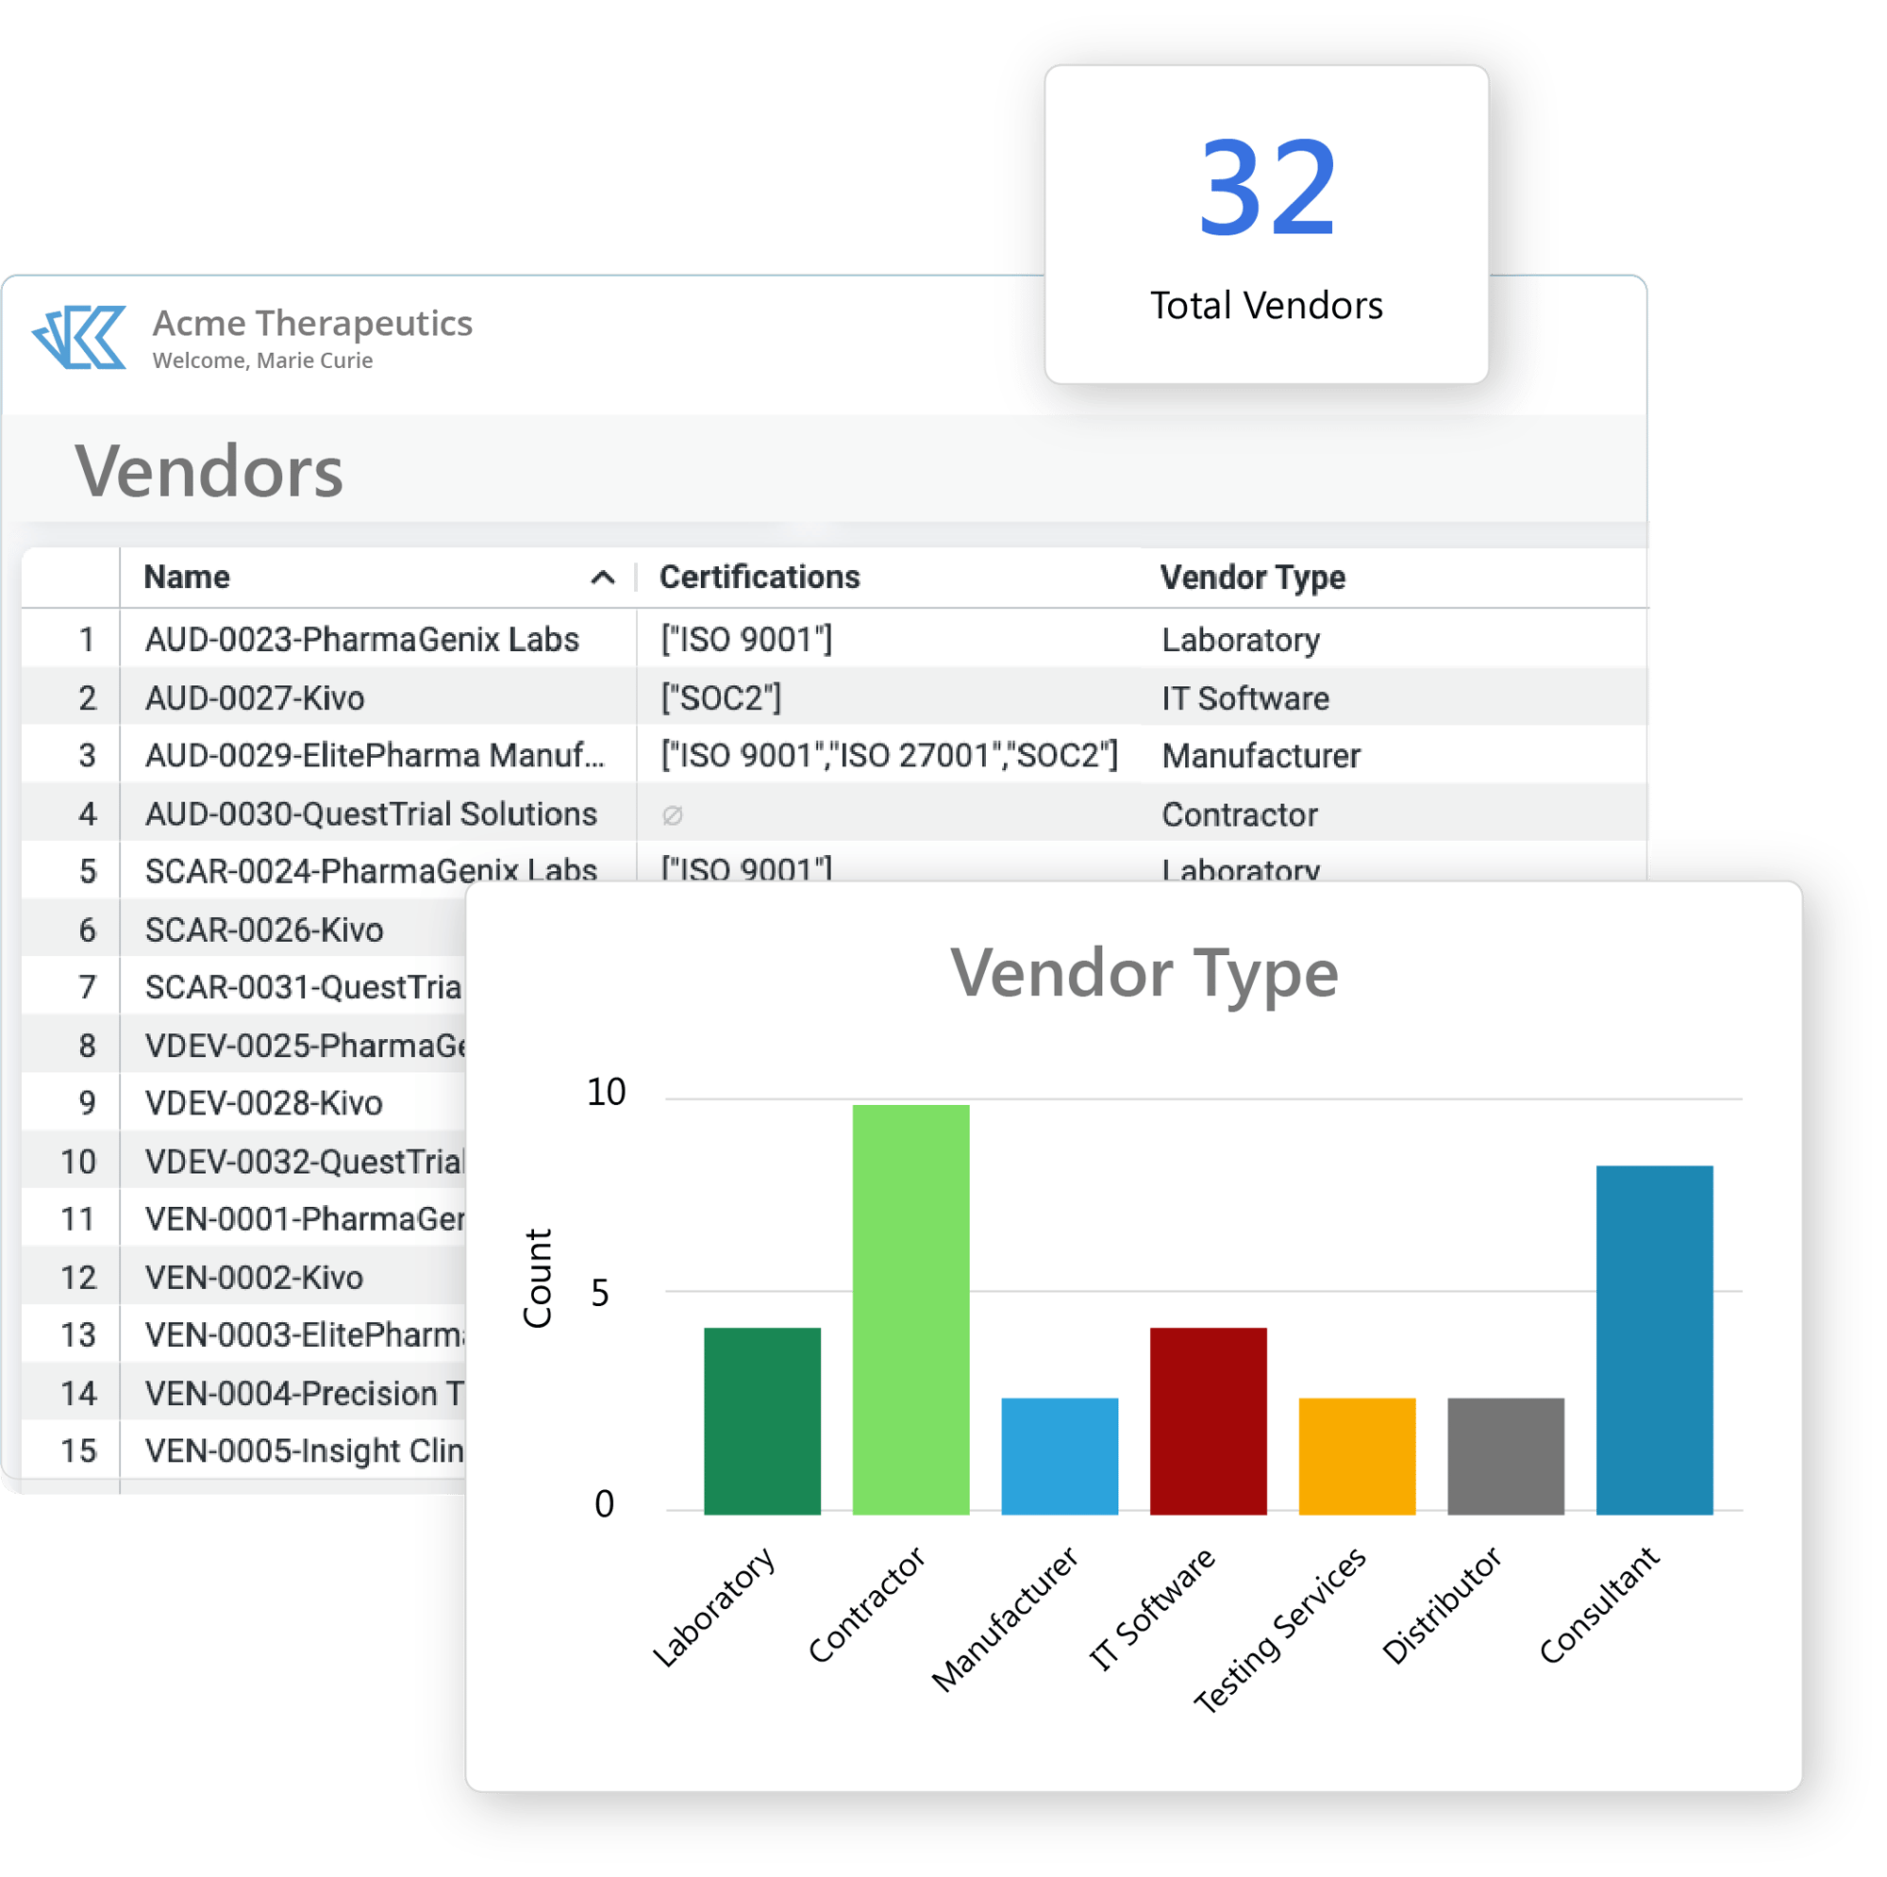Select vendor VEN-0003-ElitePharm

pyautogui.click(x=306, y=1334)
